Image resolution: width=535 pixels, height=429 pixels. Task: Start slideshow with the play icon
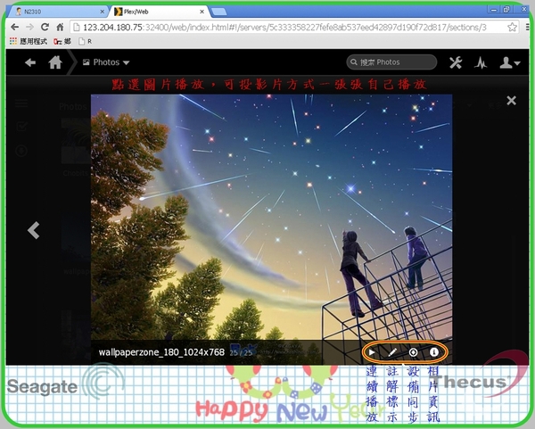[x=372, y=352]
